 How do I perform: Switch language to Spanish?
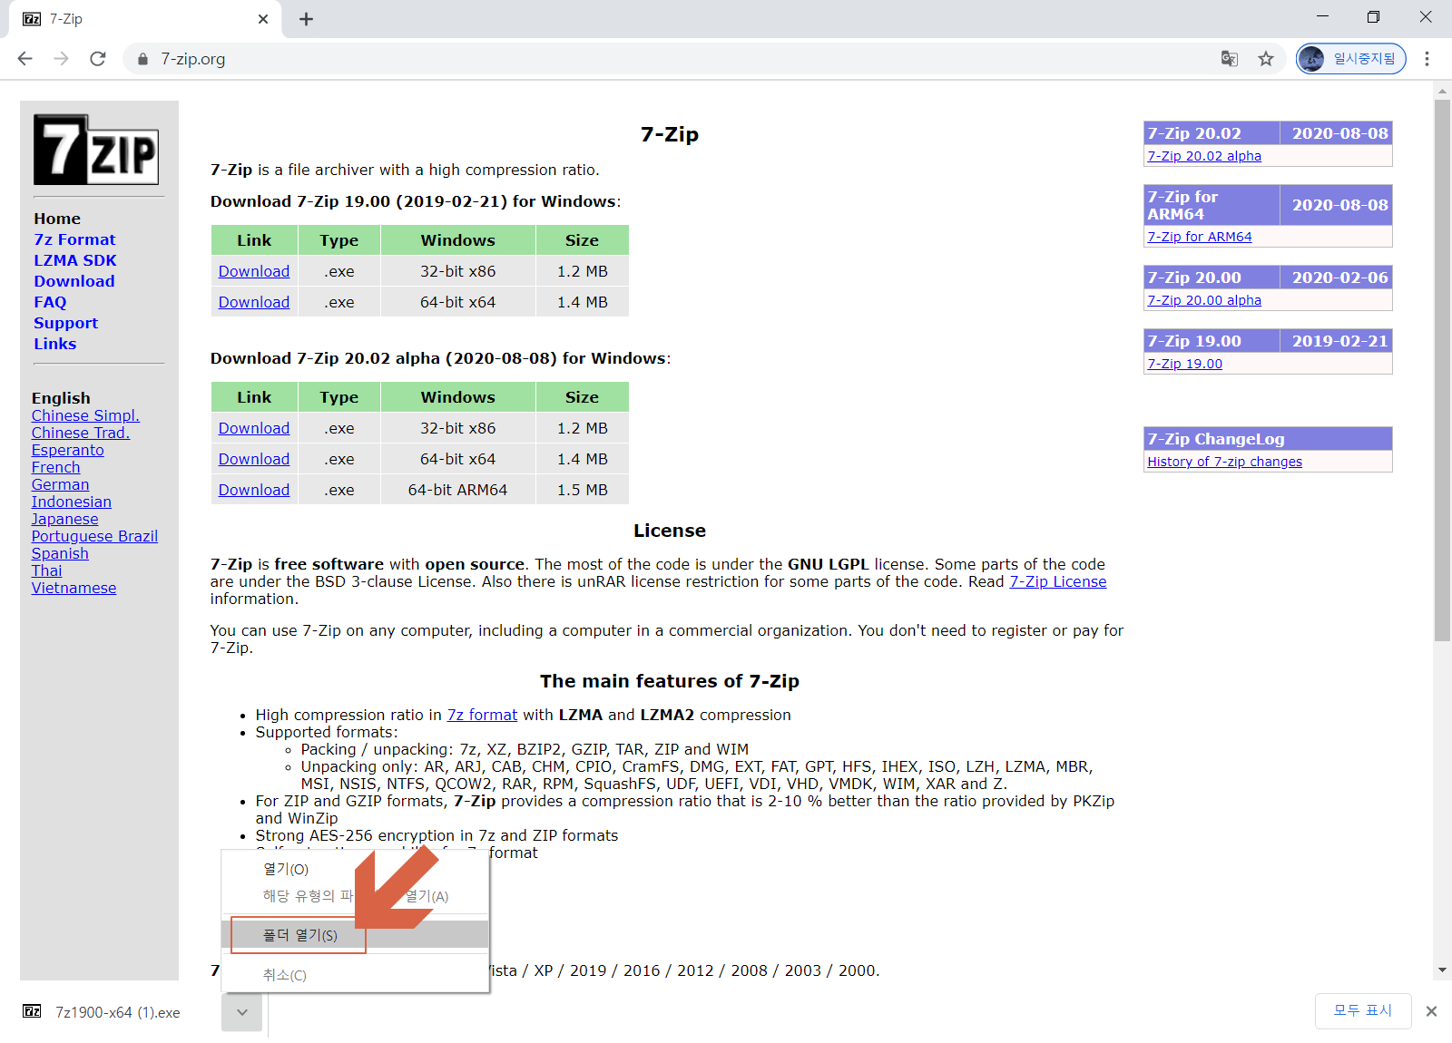click(x=60, y=553)
